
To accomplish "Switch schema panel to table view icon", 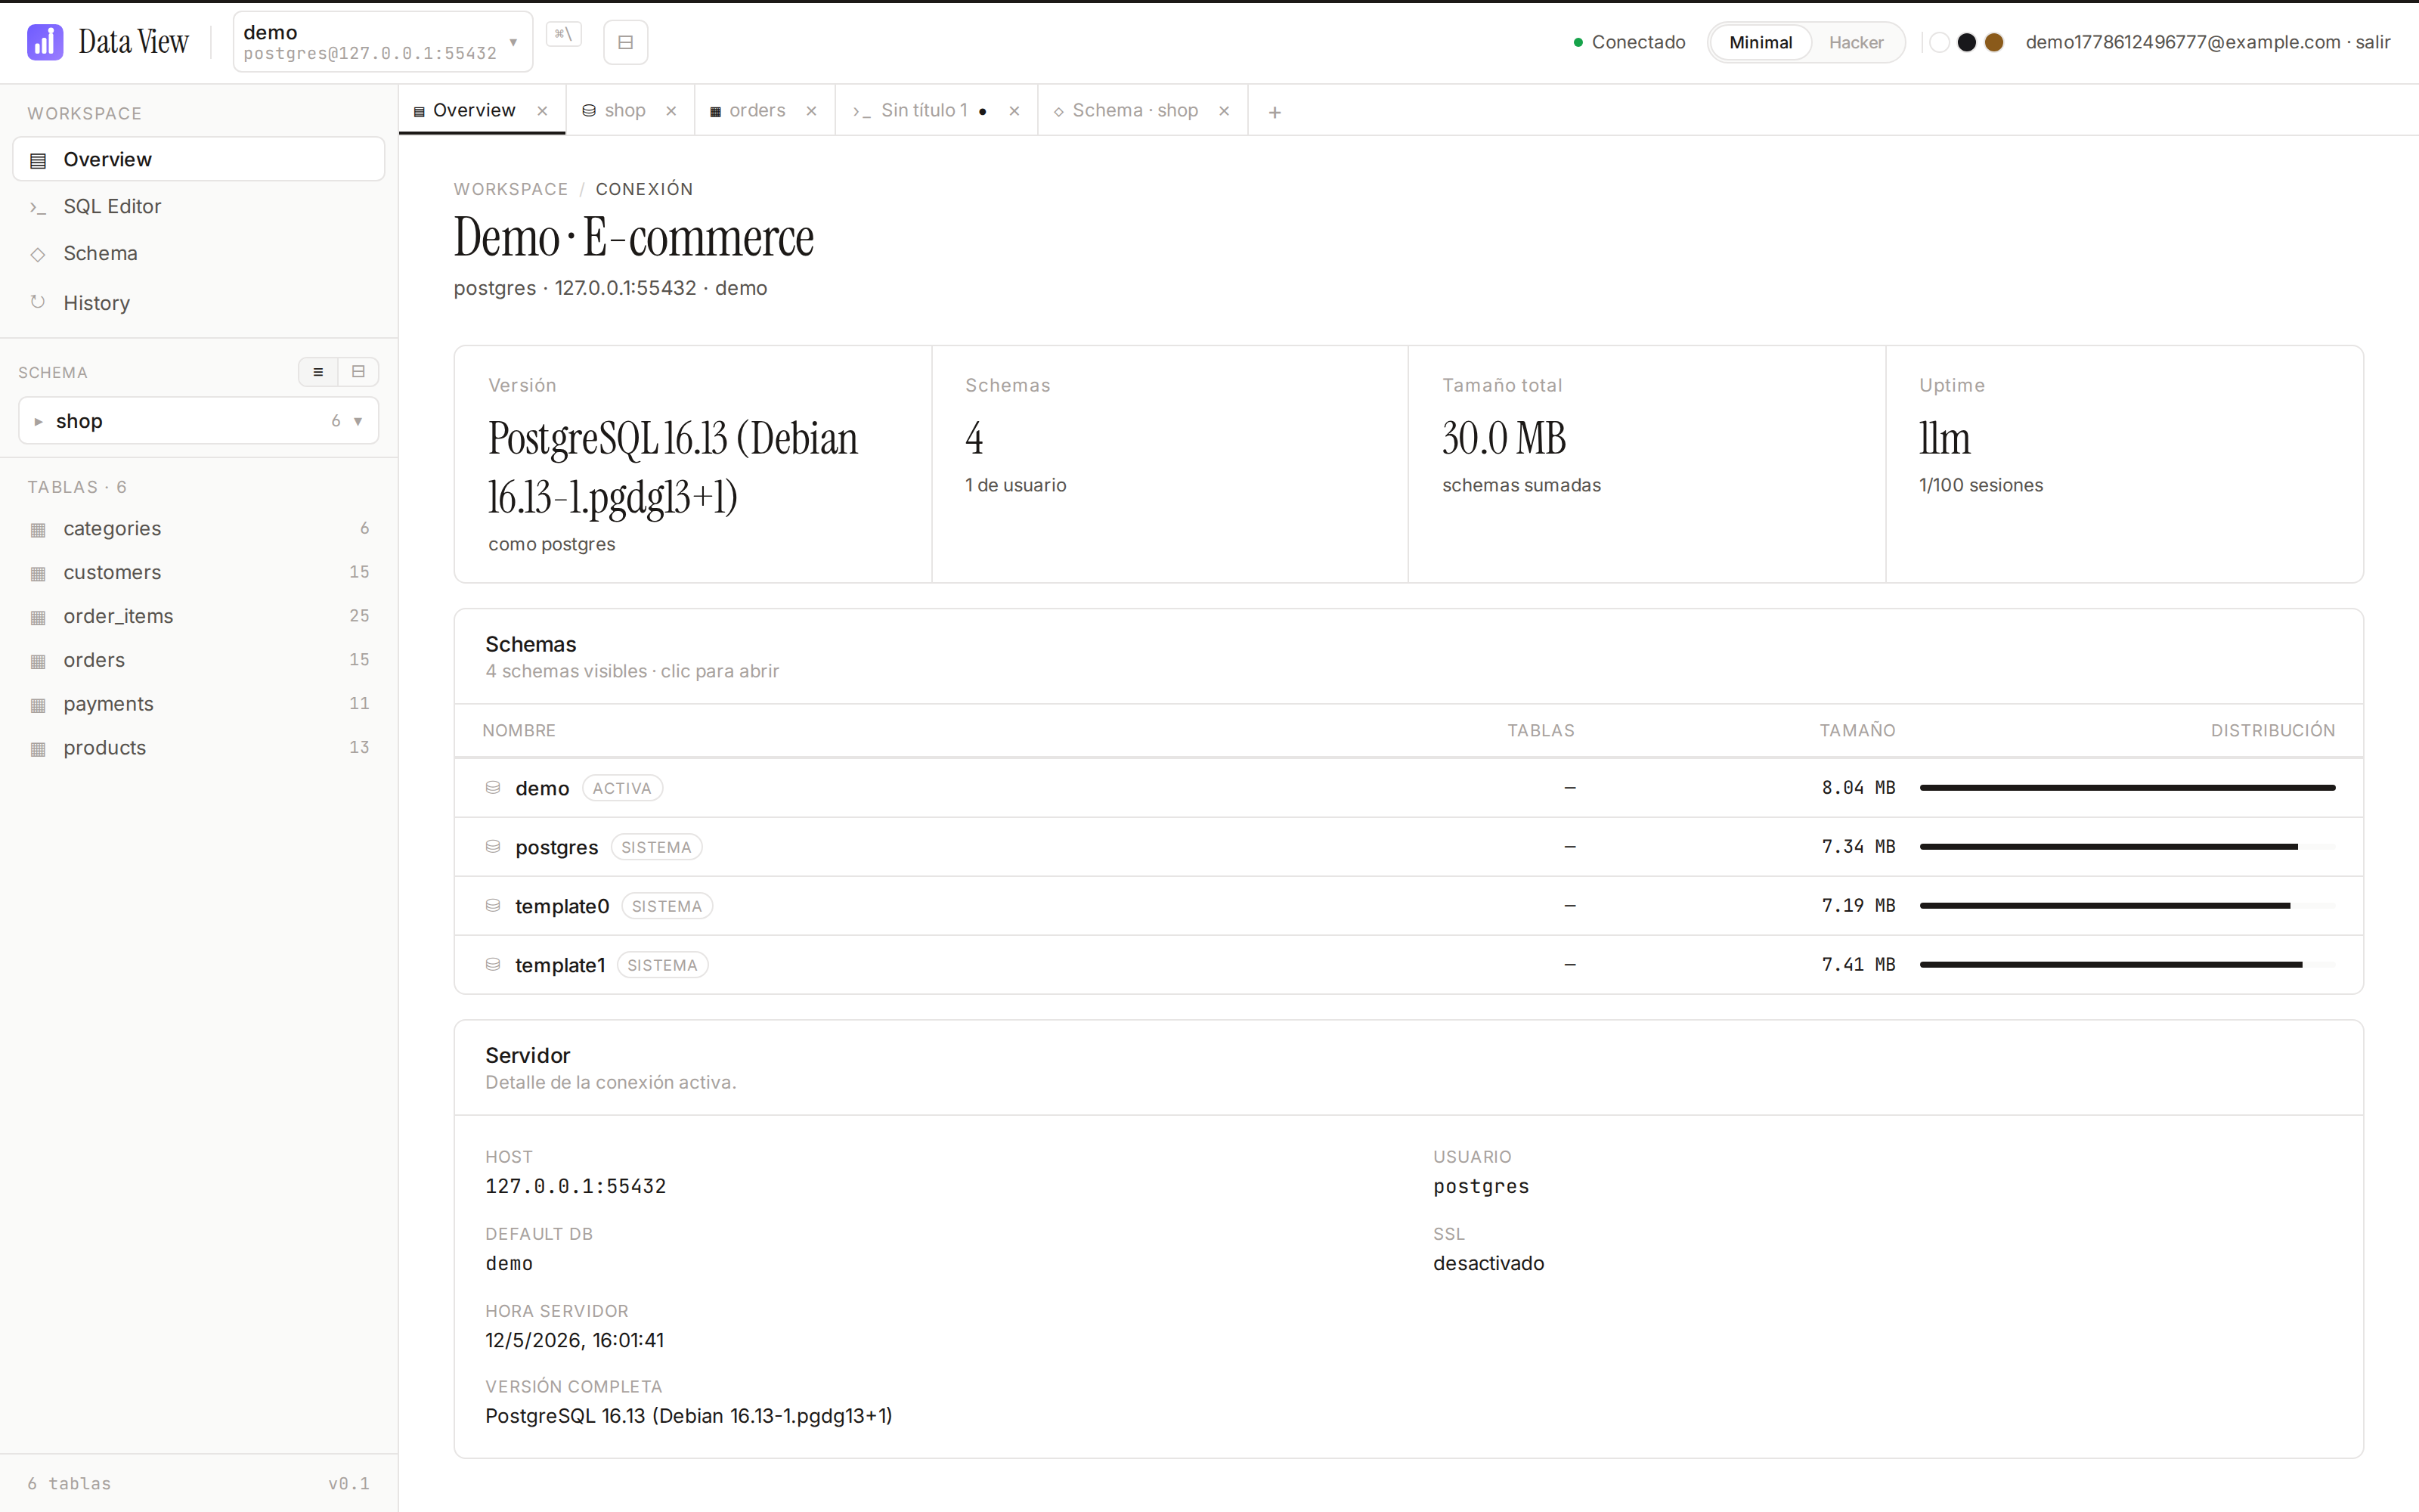I will (358, 372).
